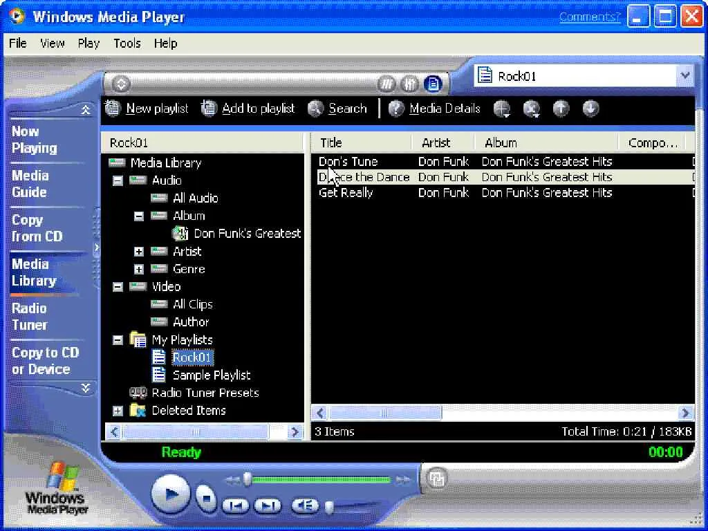The image size is (708, 531).
Task: Click the fast-forward icon right of the seek bar
Action: pyautogui.click(x=403, y=480)
